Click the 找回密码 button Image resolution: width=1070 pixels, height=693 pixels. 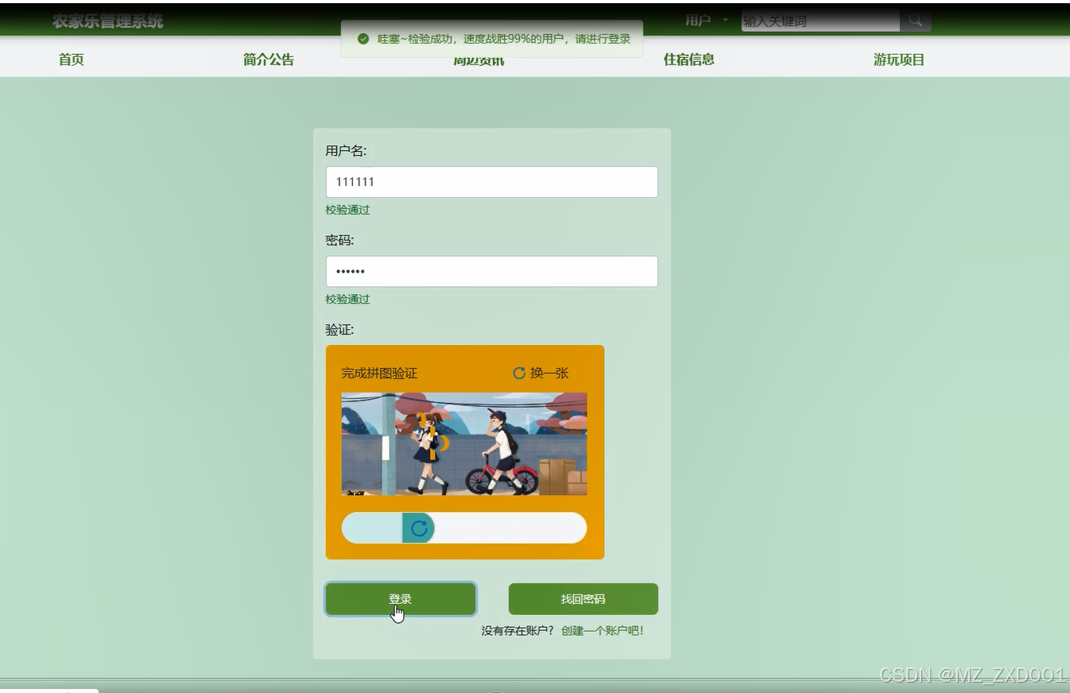[x=583, y=599]
